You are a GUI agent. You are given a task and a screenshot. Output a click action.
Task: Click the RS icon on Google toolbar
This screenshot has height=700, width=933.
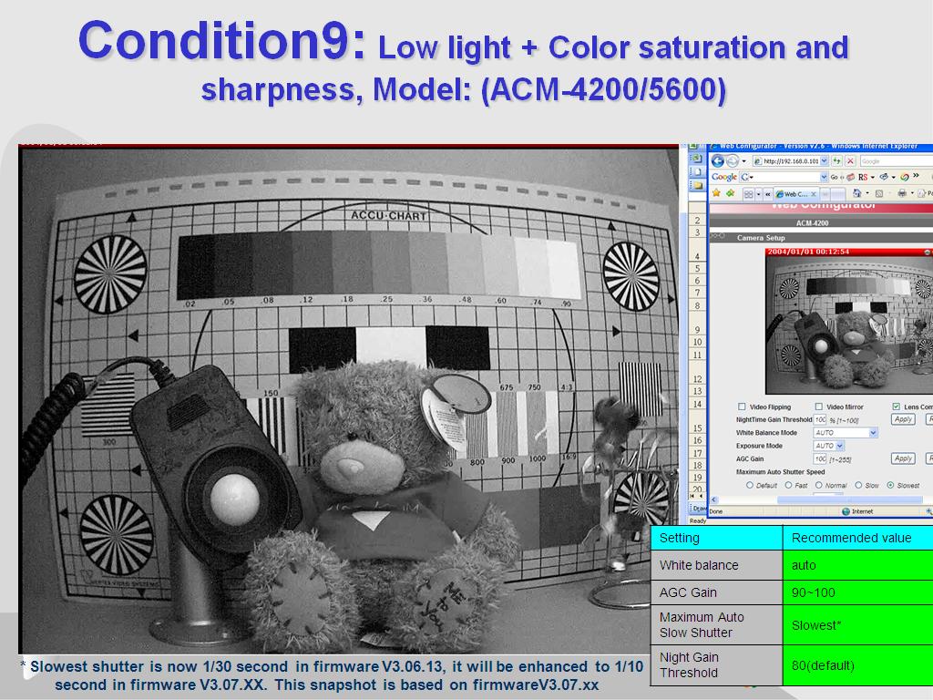863,177
